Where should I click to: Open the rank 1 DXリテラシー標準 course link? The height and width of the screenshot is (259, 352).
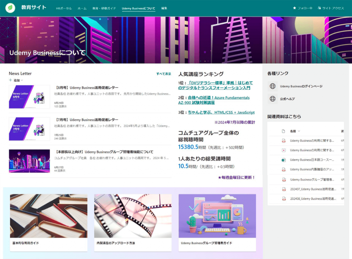click(216, 85)
